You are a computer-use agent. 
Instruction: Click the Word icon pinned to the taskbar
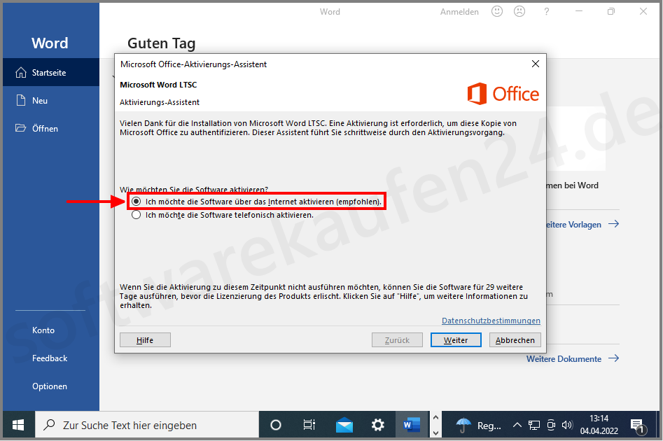[411, 424]
